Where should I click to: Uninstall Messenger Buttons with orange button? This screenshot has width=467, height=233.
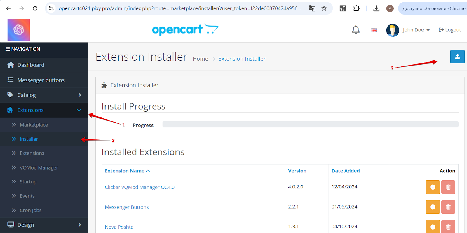coord(433,207)
